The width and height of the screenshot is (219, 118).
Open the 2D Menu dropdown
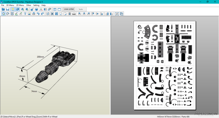coord(20,5)
